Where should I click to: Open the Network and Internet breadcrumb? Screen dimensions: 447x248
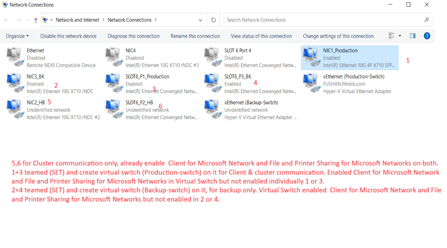tap(77, 20)
